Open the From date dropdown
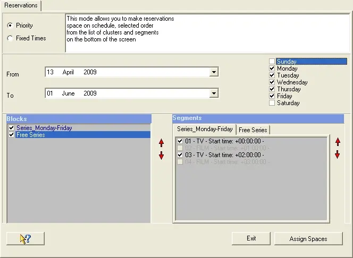 (214, 72)
